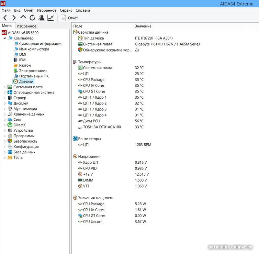This screenshot has height=254, width=259.
Task: Click the up-level arrow toolbar icon
Action: pyautogui.click(x=23, y=17)
